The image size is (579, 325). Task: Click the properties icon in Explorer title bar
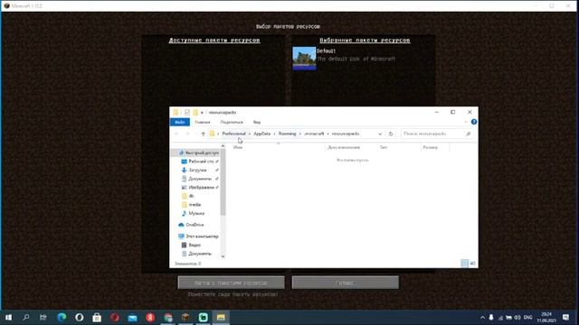[187, 112]
